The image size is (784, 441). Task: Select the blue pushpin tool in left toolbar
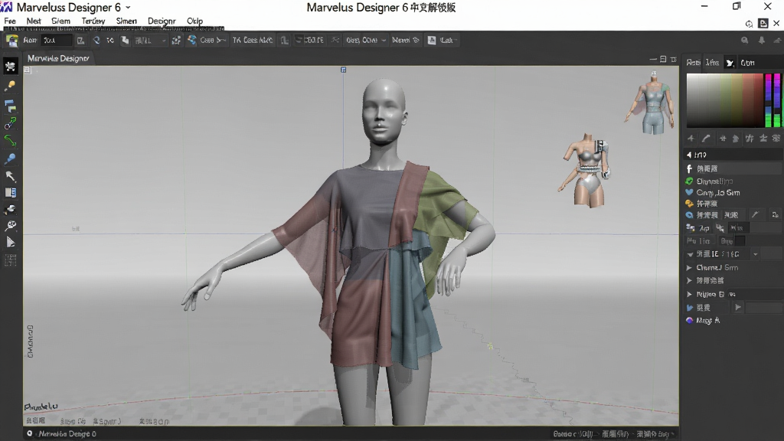pyautogui.click(x=10, y=159)
